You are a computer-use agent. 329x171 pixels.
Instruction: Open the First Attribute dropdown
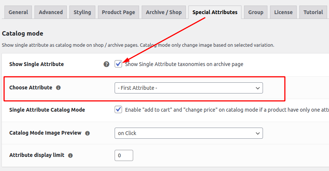(189, 88)
